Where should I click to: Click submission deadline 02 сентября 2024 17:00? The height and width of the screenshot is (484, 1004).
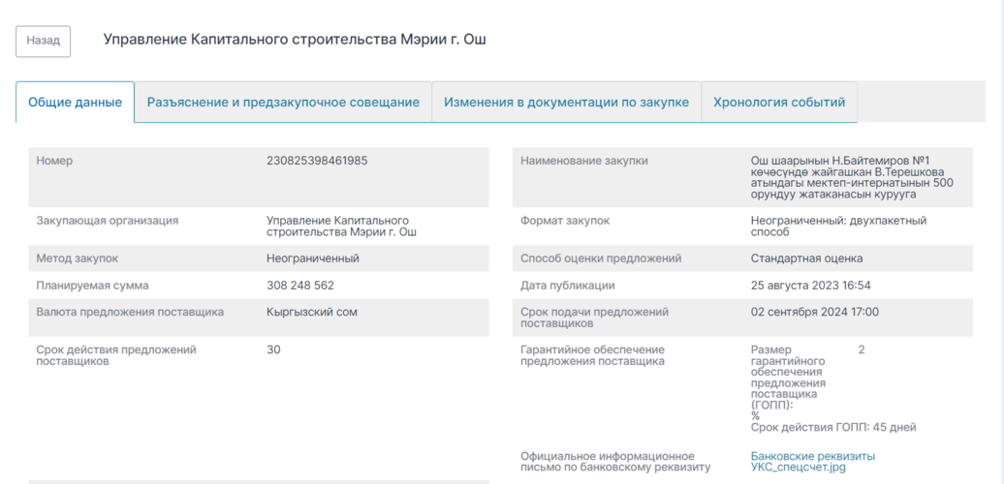pos(814,312)
